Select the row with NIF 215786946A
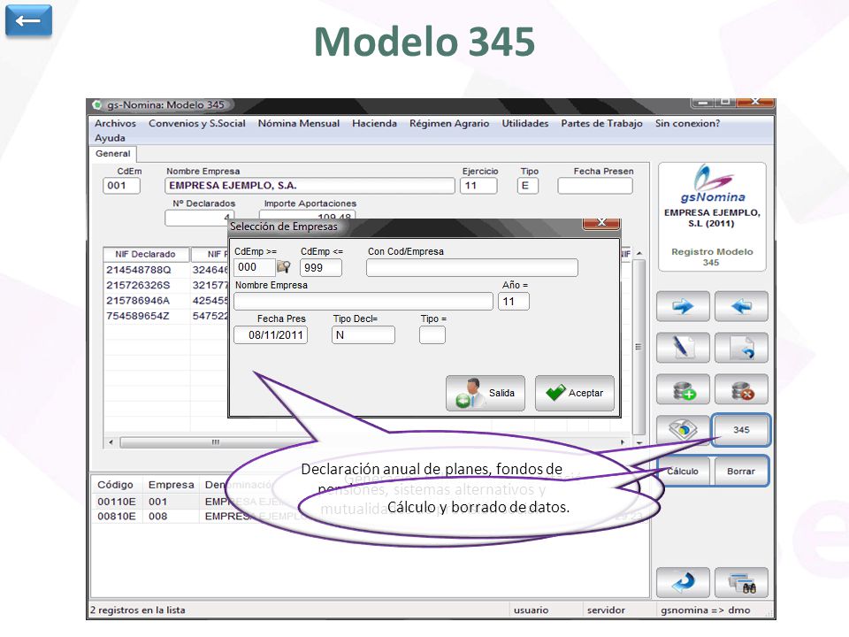Image resolution: width=849 pixels, height=637 pixels. [x=165, y=300]
